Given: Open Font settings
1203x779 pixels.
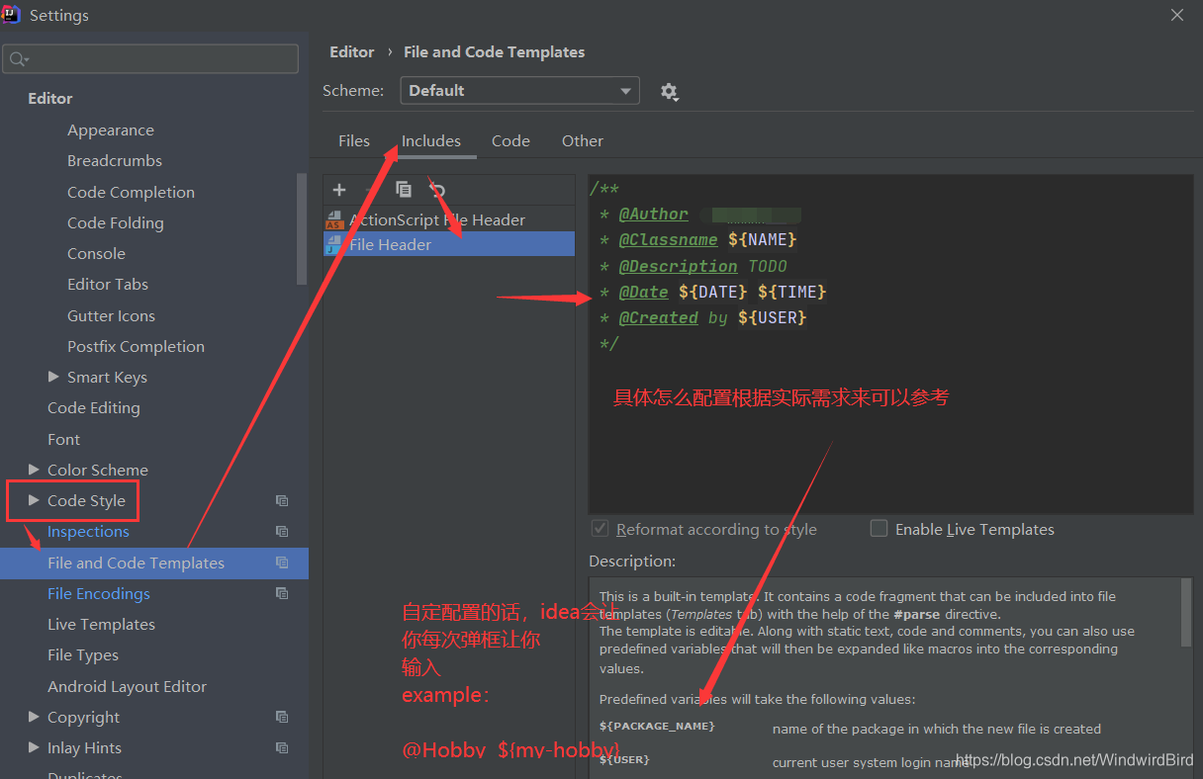Looking at the screenshot, I should click(x=63, y=439).
